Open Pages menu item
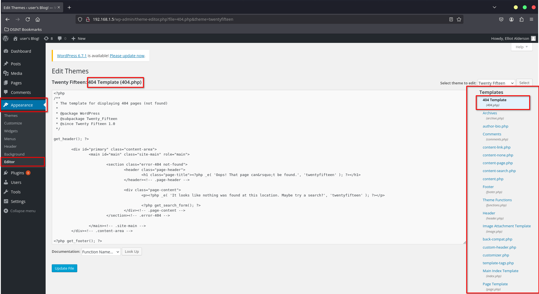This screenshot has height=294, width=539. [x=23, y=83]
